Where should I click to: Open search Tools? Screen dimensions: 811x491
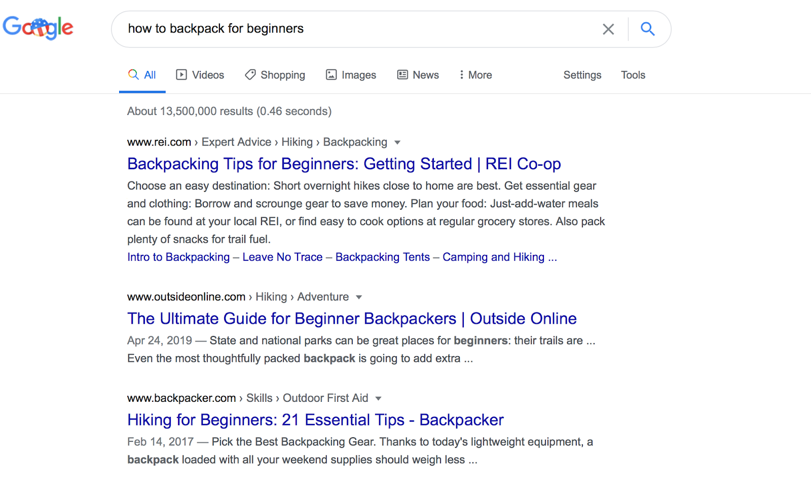[x=633, y=75]
